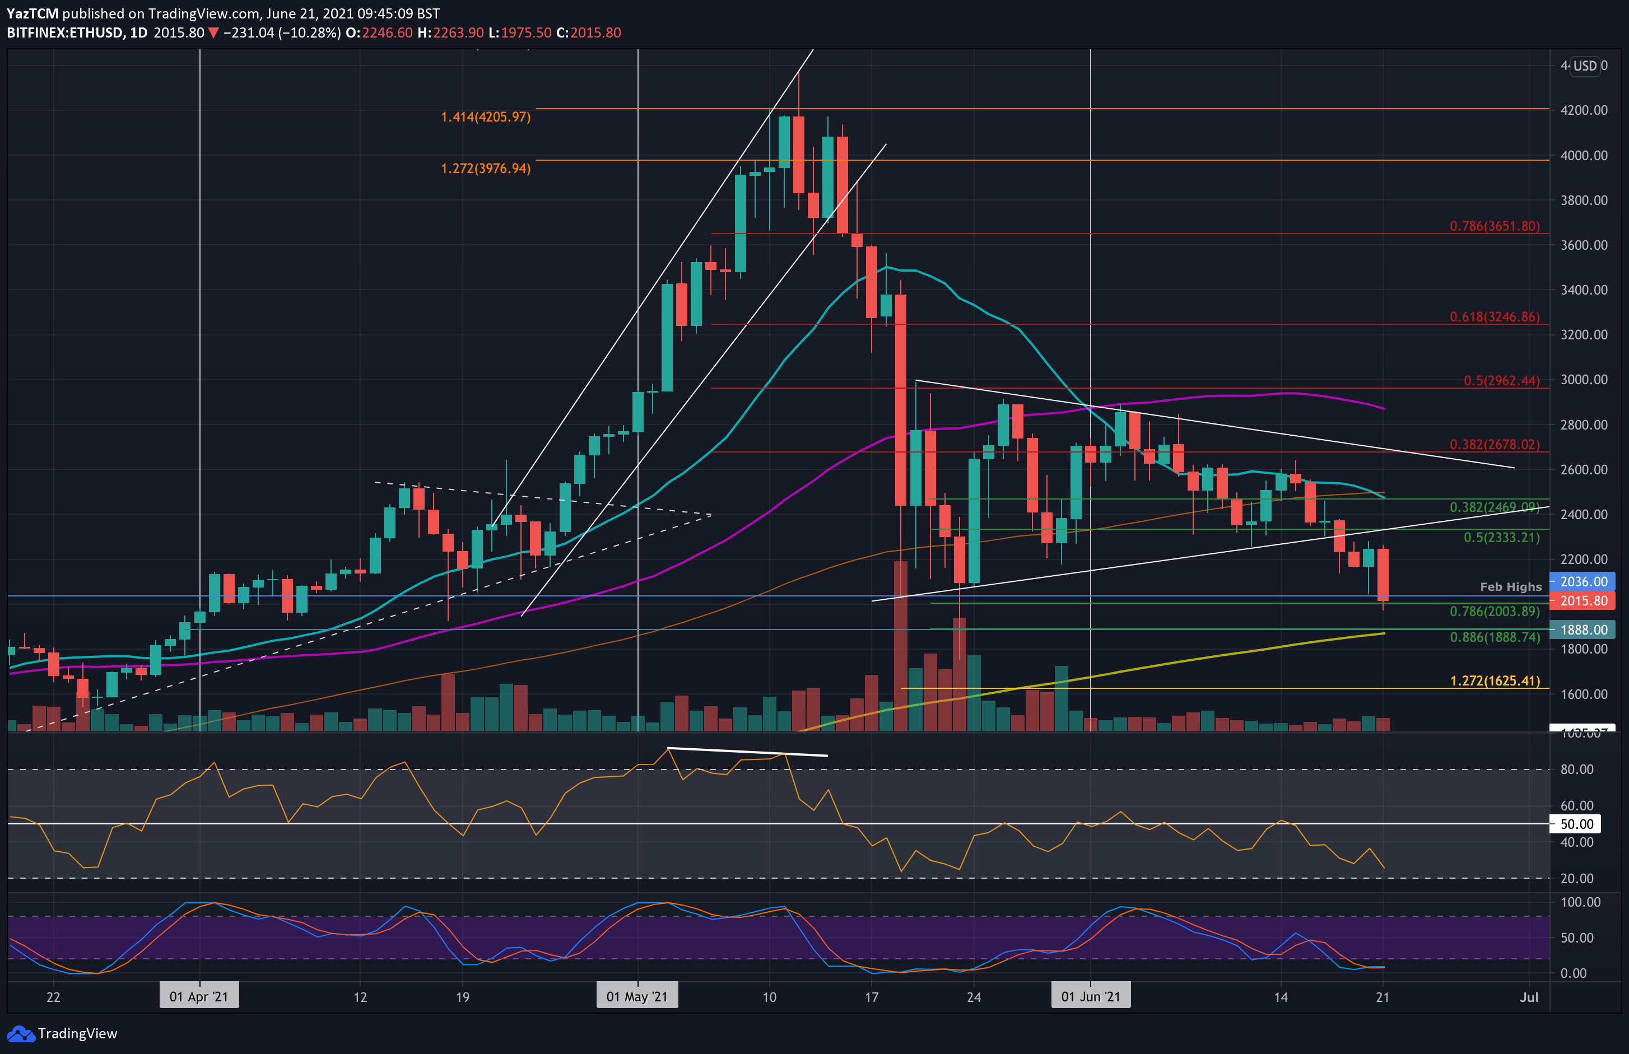Click the TradingView brand text at bottom
Viewport: 1629px width, 1054px height.
(77, 1033)
